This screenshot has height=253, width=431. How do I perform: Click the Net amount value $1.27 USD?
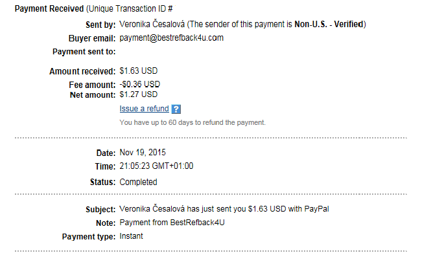click(x=139, y=94)
